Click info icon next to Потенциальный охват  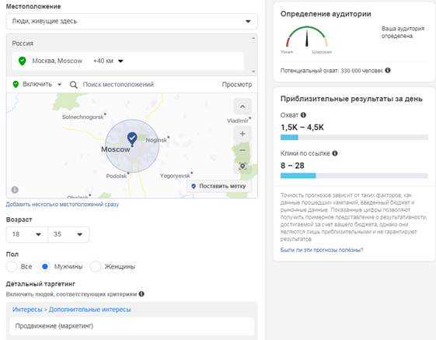388,70
